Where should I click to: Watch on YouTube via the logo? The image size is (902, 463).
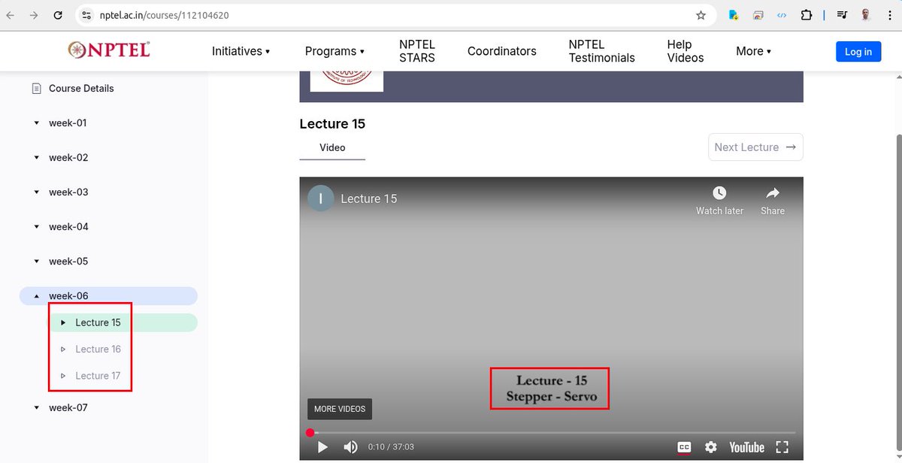746,447
